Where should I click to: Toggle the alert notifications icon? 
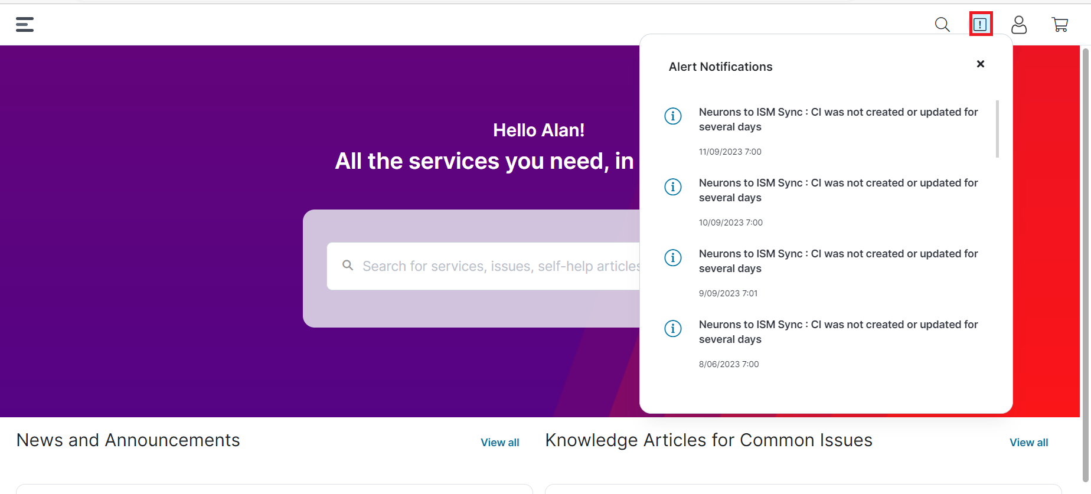pos(981,24)
